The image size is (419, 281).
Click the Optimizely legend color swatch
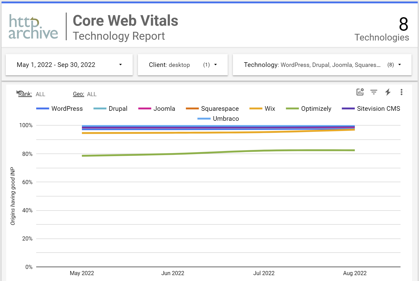[x=292, y=109]
